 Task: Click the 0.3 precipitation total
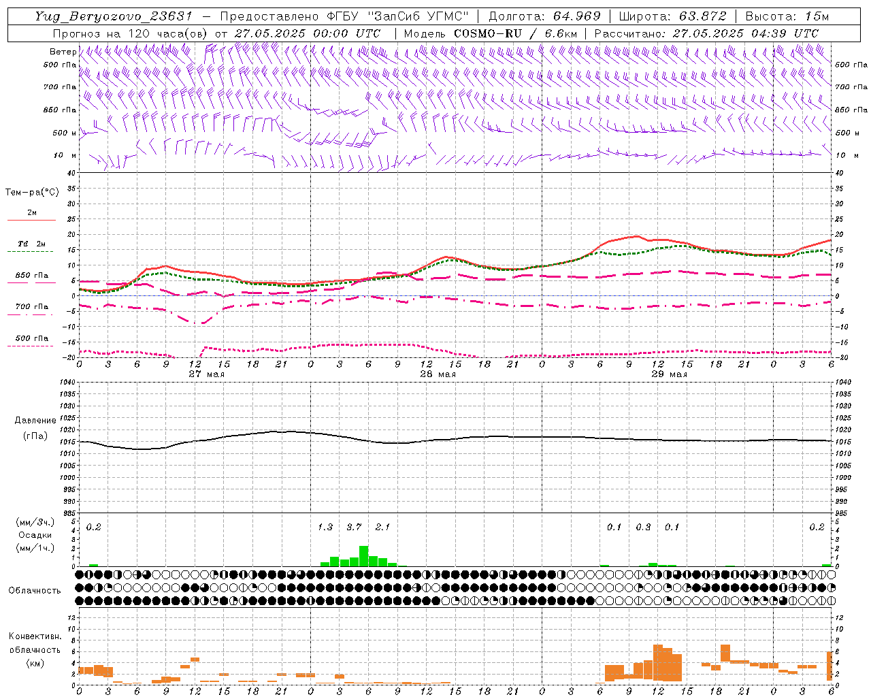coord(643,528)
